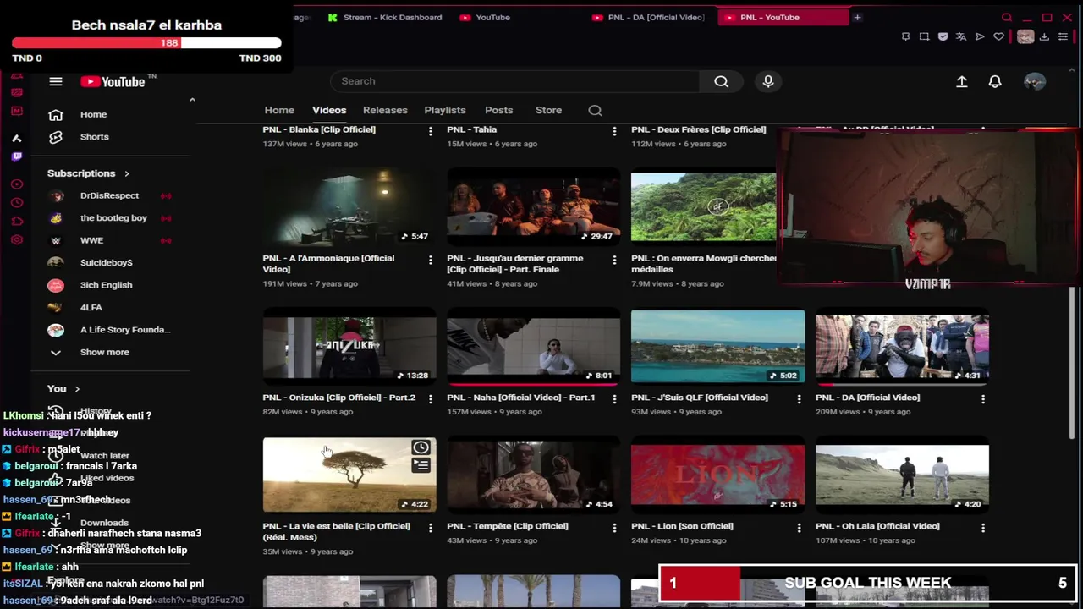Open options for PNL - Oh Lala
Screen dimensions: 1083x609
pos(982,527)
